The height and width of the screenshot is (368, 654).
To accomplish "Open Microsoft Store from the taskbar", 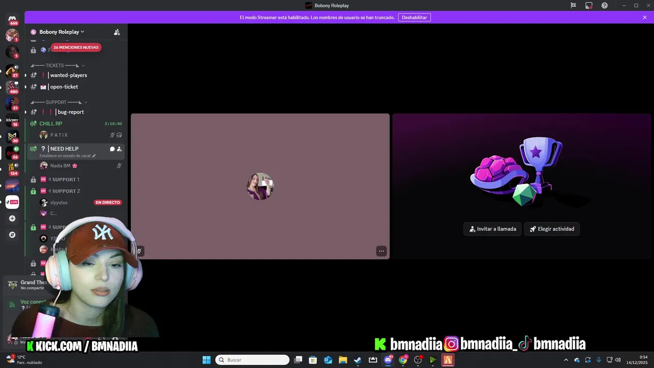I will click(313, 360).
